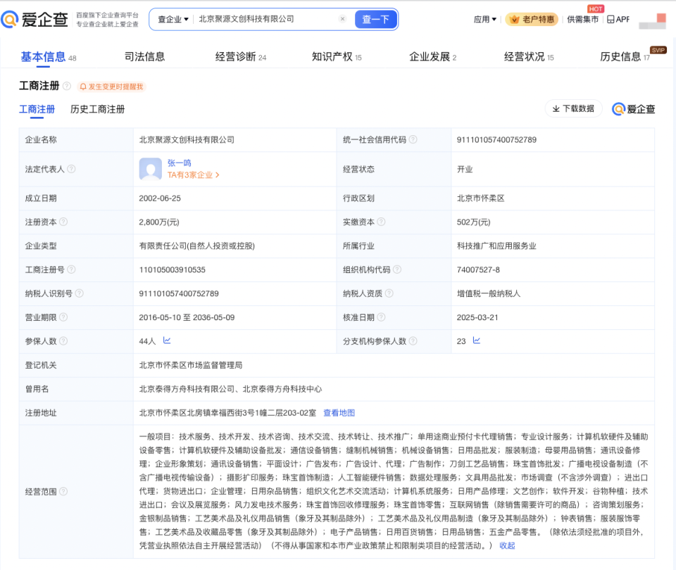Click help icon beside 注册资本
This screenshot has height=570, width=676.
click(x=63, y=222)
